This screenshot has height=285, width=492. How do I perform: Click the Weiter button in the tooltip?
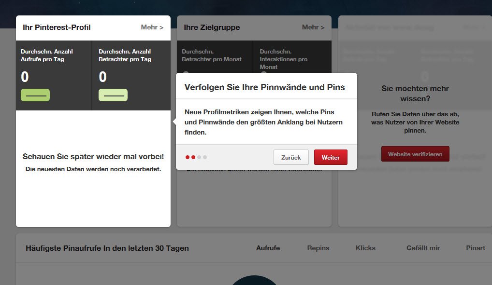[331, 157]
